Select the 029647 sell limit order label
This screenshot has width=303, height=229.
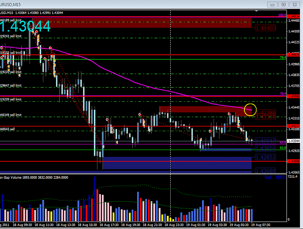point(11,86)
